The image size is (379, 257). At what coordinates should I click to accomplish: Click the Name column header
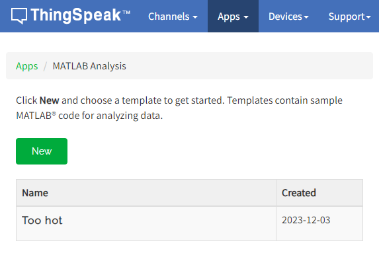pyautogui.click(x=35, y=193)
